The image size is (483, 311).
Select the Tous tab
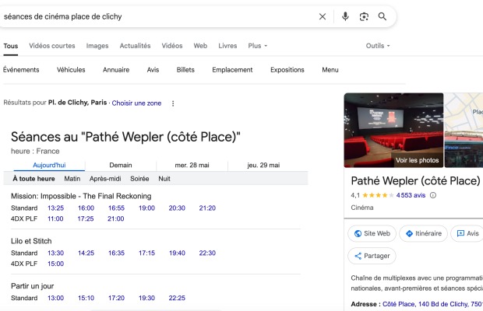pos(11,46)
